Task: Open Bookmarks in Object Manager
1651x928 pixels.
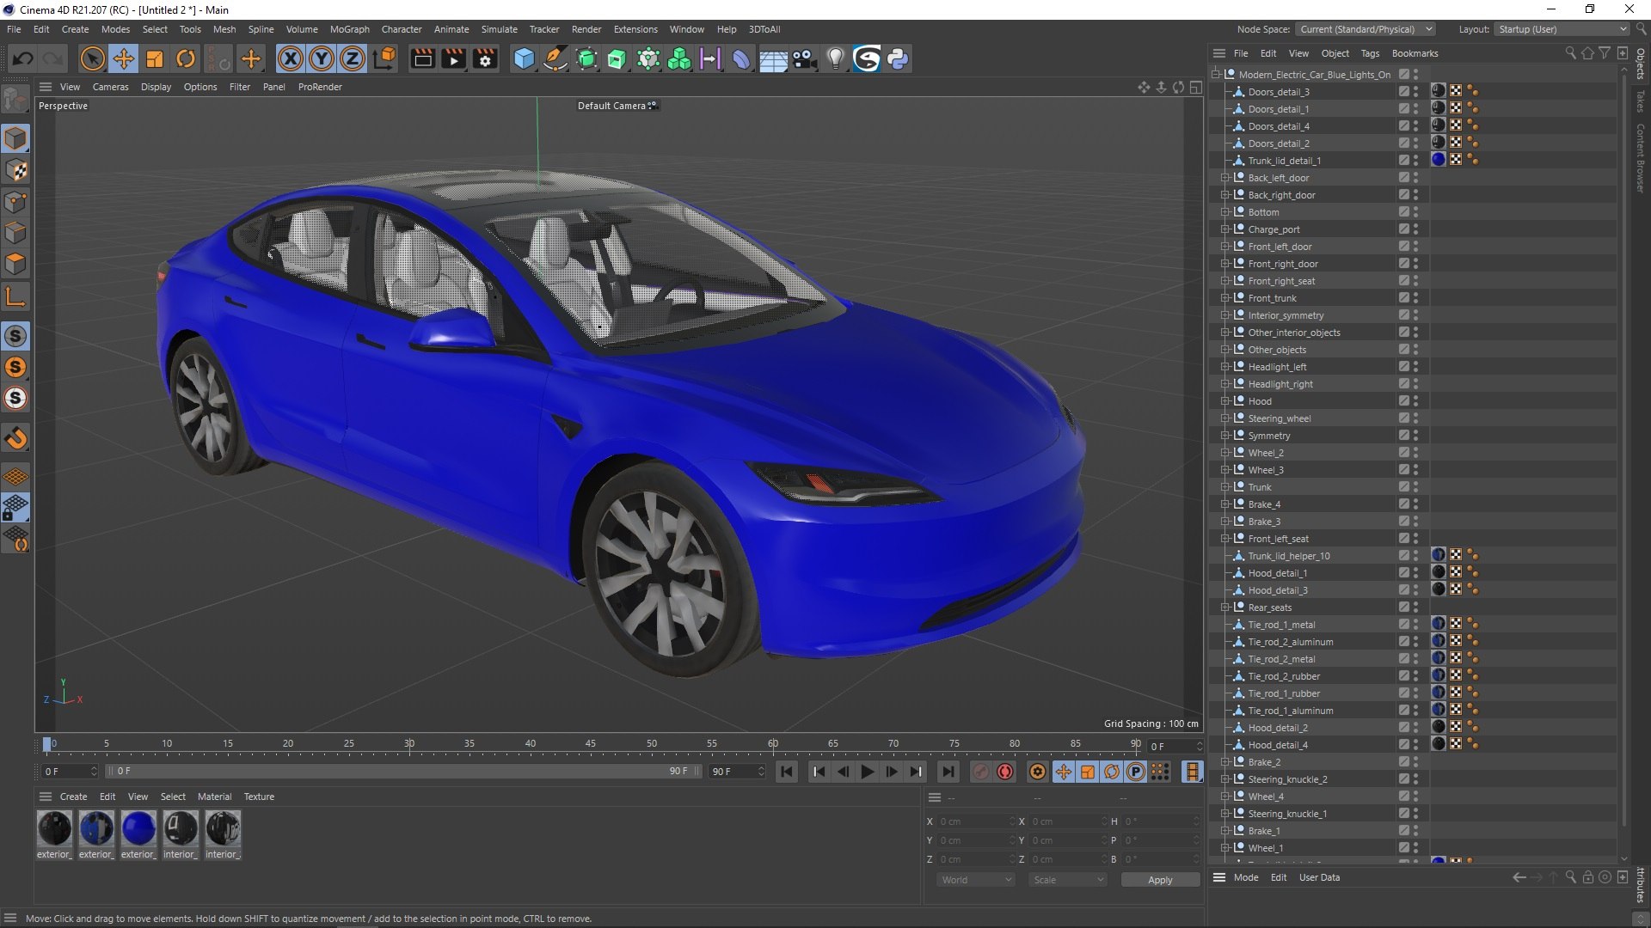Action: (x=1415, y=53)
